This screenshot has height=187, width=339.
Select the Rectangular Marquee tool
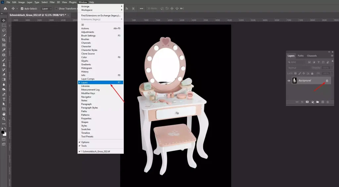pyautogui.click(x=4, y=25)
